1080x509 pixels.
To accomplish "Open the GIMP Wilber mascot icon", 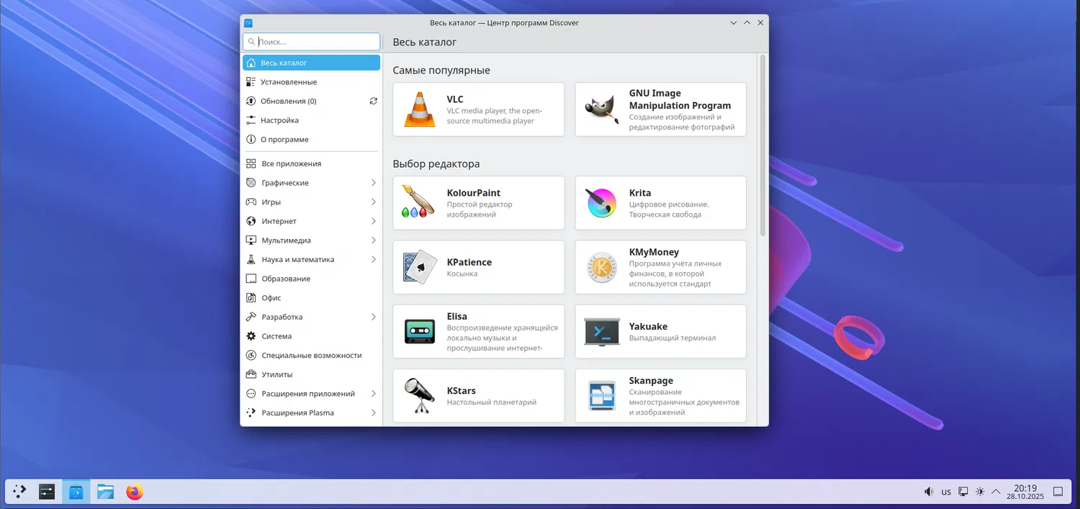I will 601,109.
